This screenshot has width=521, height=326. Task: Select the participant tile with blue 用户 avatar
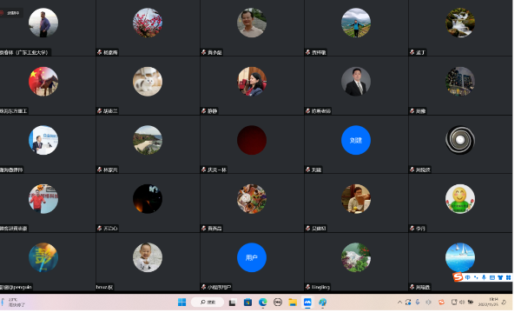coord(252,262)
